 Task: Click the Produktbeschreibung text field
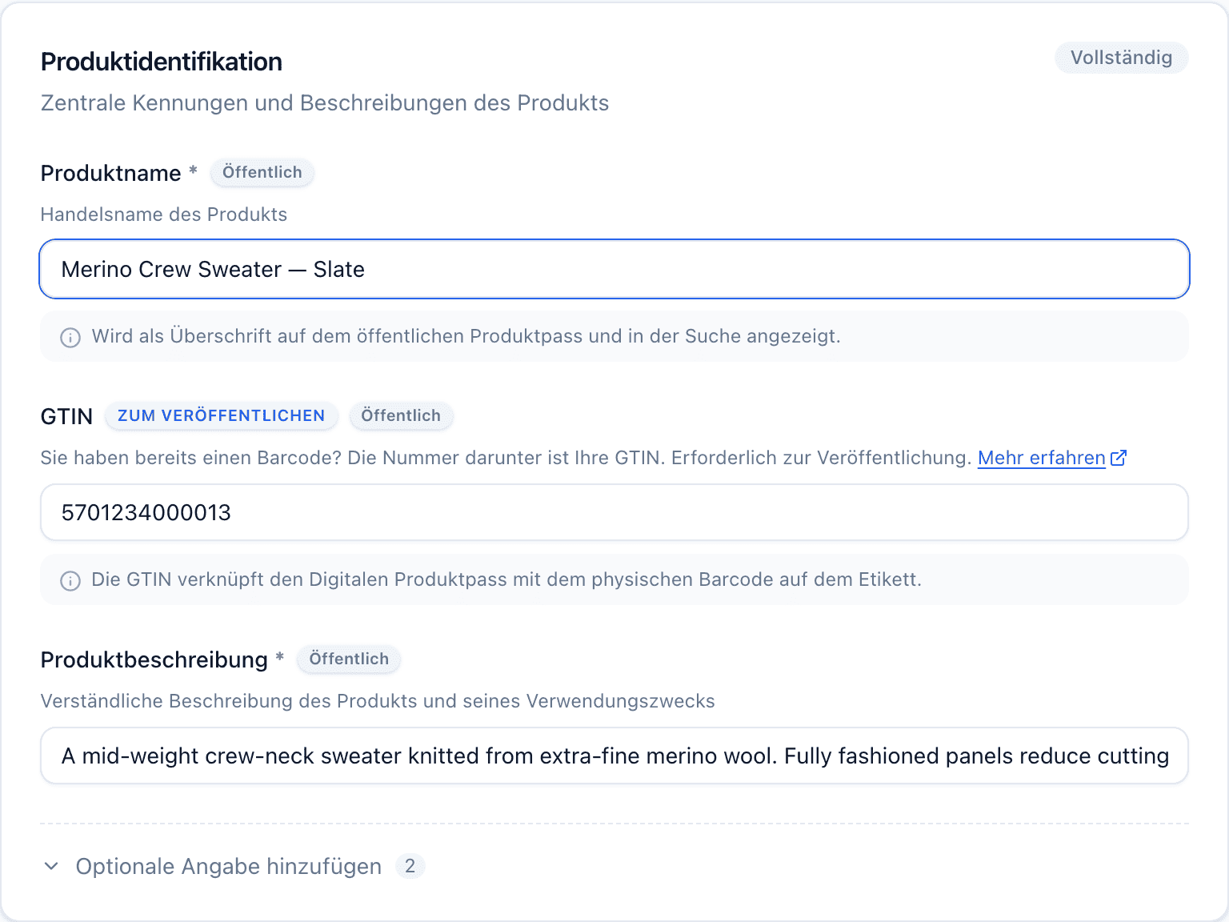click(x=614, y=756)
